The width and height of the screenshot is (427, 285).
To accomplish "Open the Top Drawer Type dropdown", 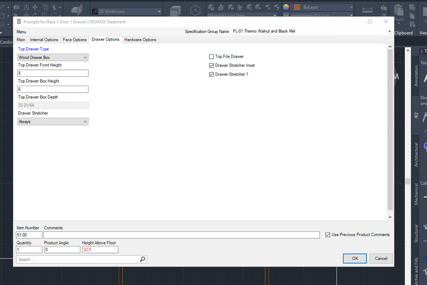I will pos(53,58).
